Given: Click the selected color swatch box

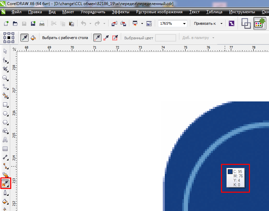Looking at the screenshot, I should coord(165,38).
